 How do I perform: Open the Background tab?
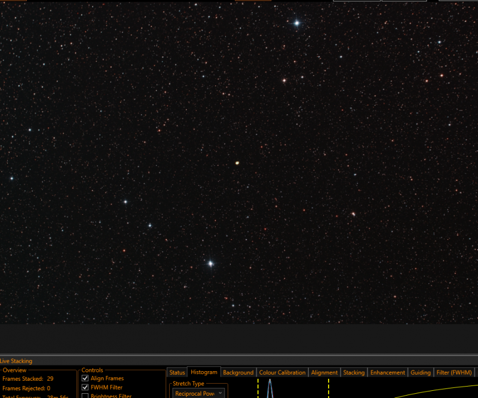tap(238, 372)
